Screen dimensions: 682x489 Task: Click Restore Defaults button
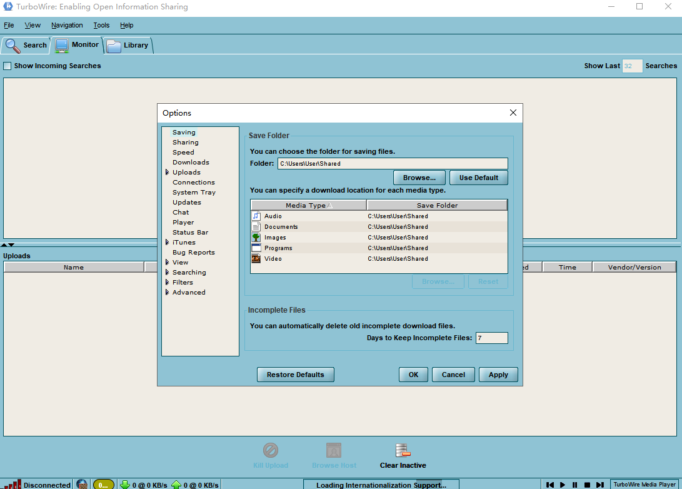(296, 375)
